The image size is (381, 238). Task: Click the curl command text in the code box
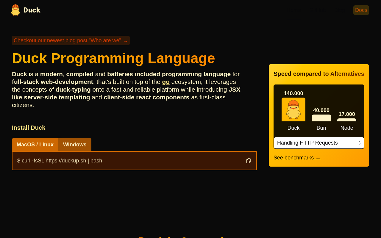click(60, 161)
